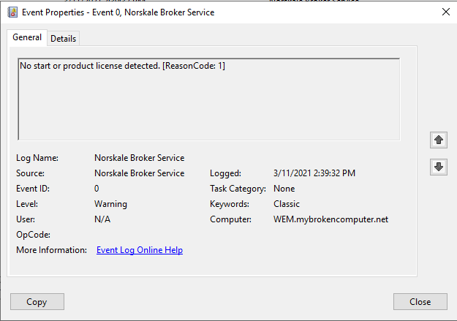Open the Event Log Online Help link
This screenshot has height=321, width=457.
click(x=140, y=250)
